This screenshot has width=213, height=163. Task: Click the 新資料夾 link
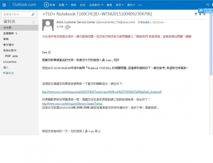coord(9,73)
